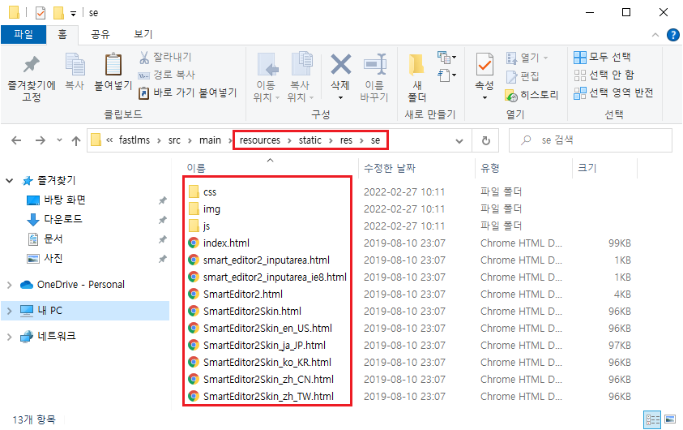This screenshot has height=430, width=683.
Task: Select SmartEditor2Skin_ko_KR.html
Action: point(267,363)
